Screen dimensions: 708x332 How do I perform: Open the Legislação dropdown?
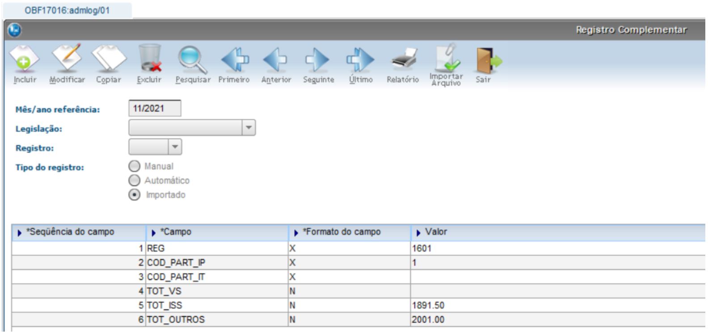click(x=192, y=128)
